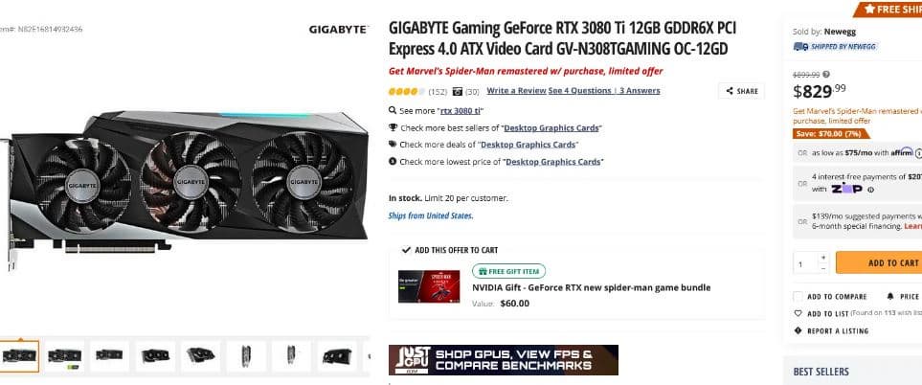Click the Report a Listing icon
Screen dimensions: 922x385
click(x=798, y=331)
